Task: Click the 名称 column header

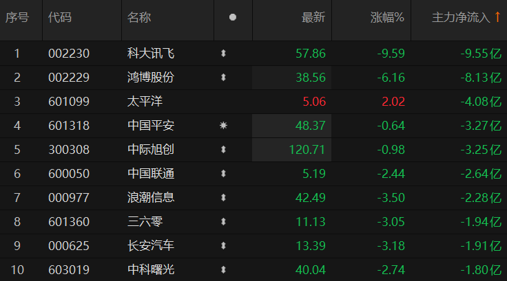Action: [x=139, y=18]
